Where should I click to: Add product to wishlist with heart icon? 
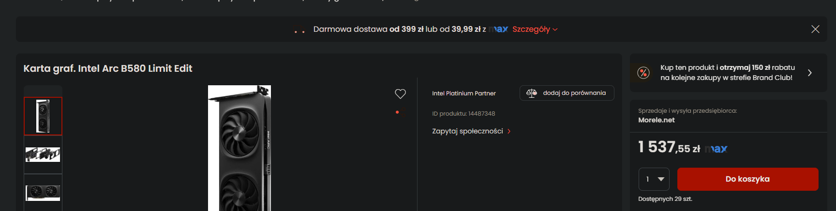[400, 94]
